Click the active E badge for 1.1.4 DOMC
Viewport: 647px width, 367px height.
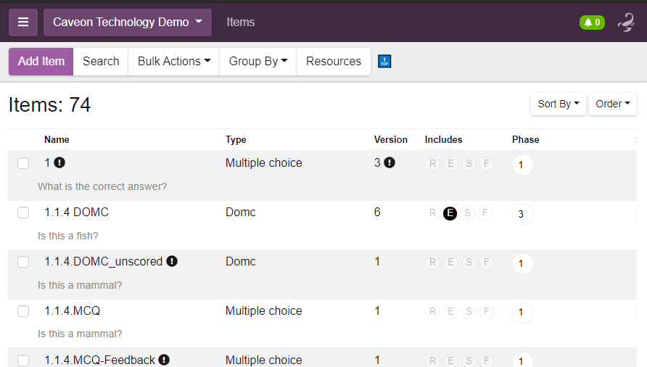[x=450, y=213]
